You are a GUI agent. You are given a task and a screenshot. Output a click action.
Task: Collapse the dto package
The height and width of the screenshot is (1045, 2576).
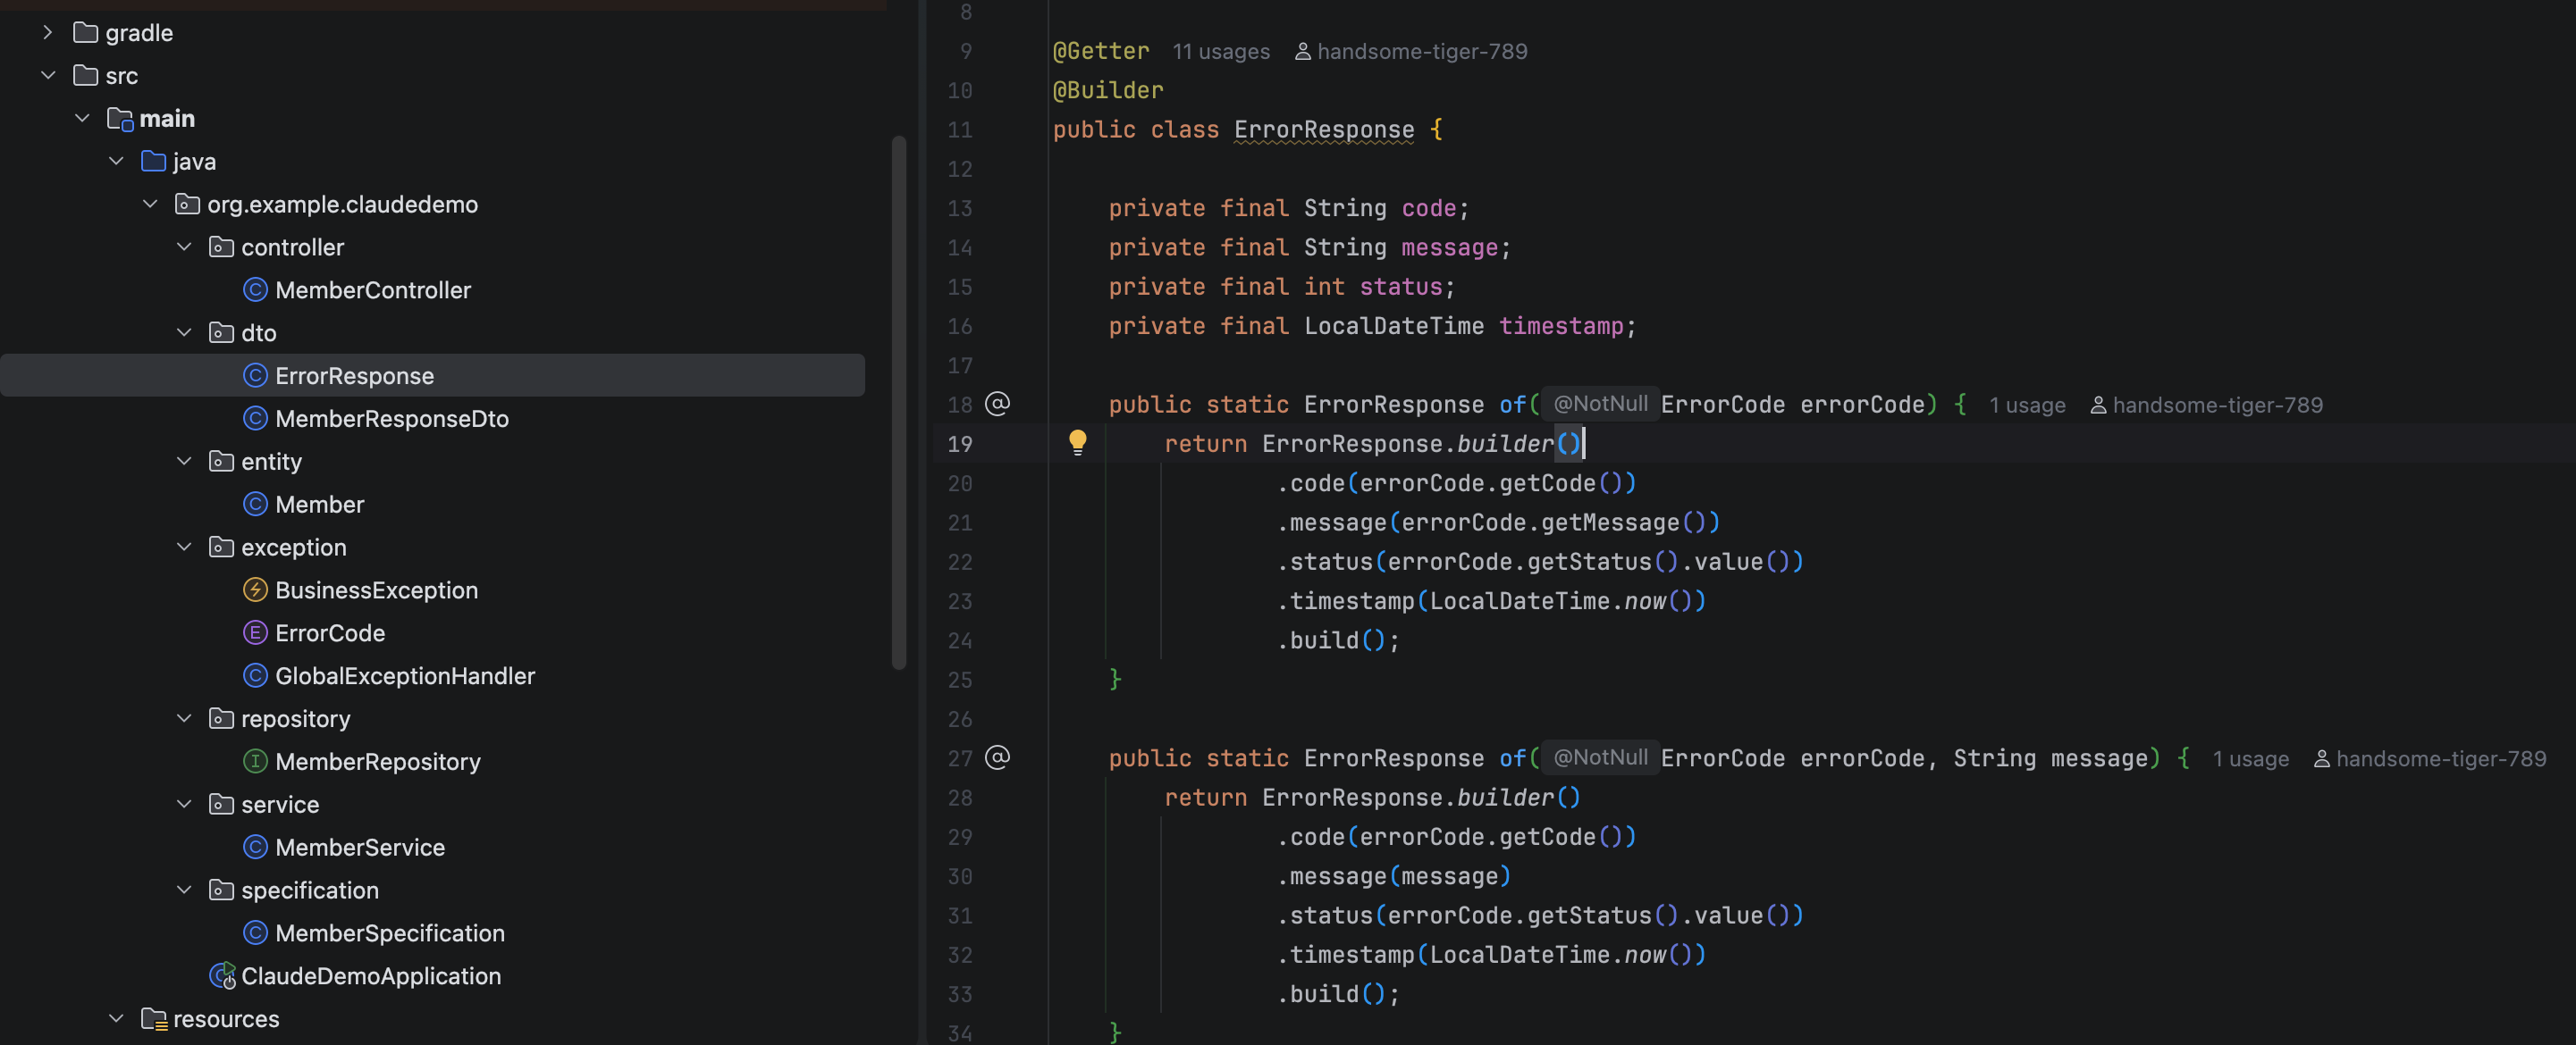[184, 332]
